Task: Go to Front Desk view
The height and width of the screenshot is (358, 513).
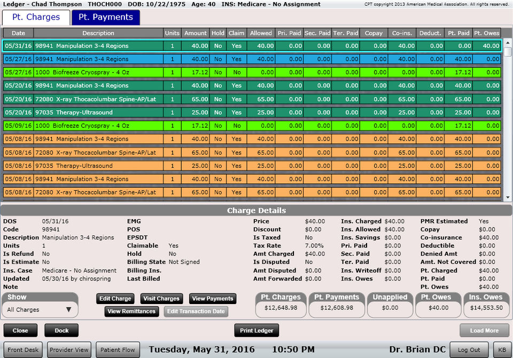Action: (x=23, y=350)
